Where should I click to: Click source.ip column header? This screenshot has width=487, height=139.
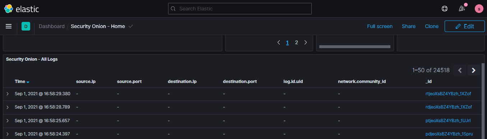86,82
